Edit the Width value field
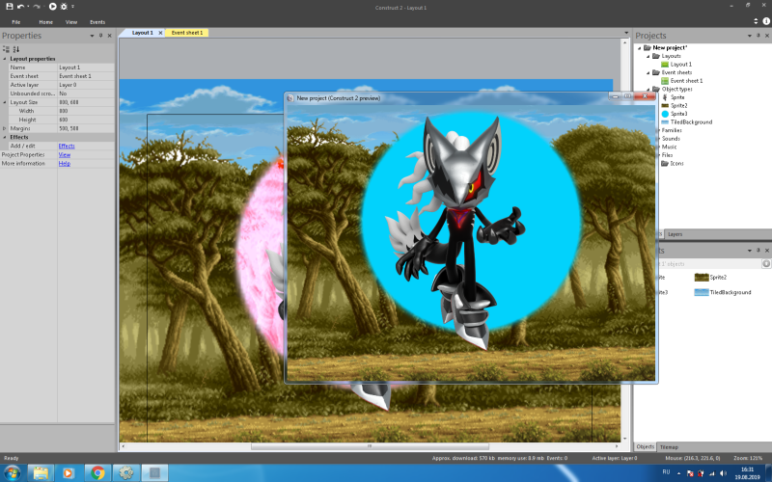The width and height of the screenshot is (772, 482). [x=86, y=111]
